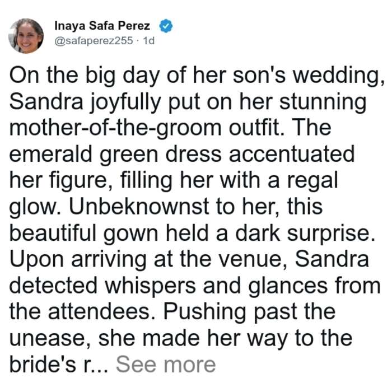Open Inaya Safa Perez's profile picture
The image size is (392, 392).
[26, 36]
